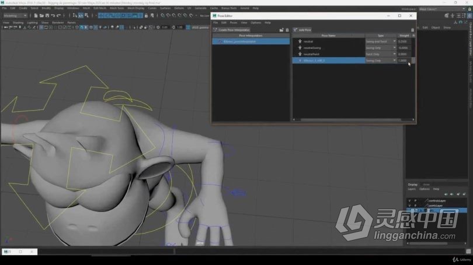Click the Create Pose Interpolator button
473x265 pixels.
[232, 30]
